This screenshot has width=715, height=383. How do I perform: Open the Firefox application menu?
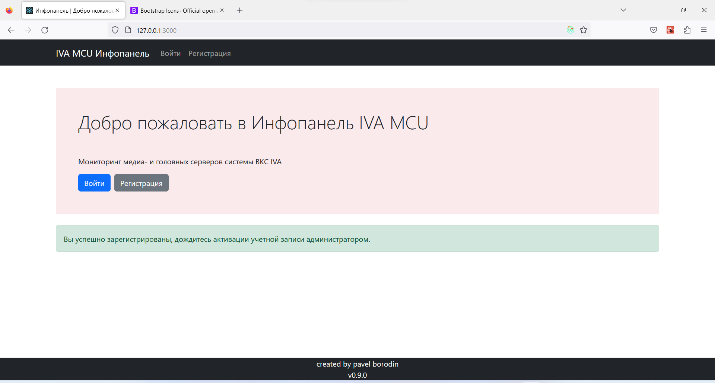coord(704,30)
